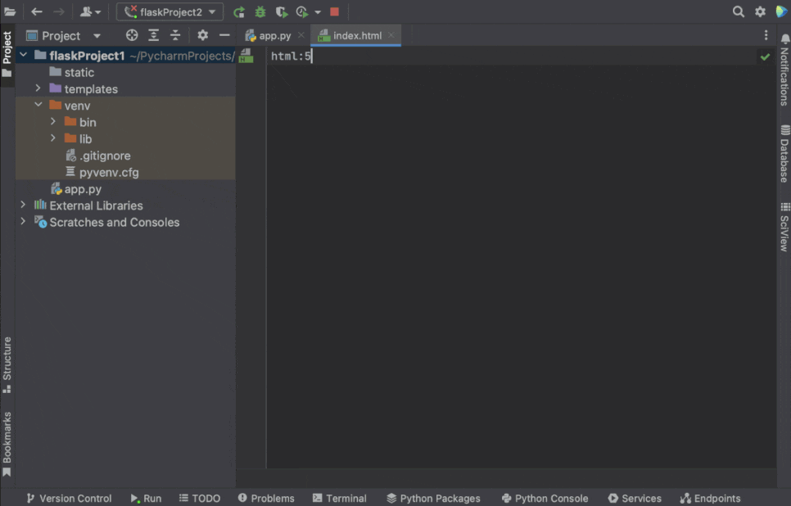Open IDE settings gear in top toolbar
The height and width of the screenshot is (506, 791).
(760, 11)
